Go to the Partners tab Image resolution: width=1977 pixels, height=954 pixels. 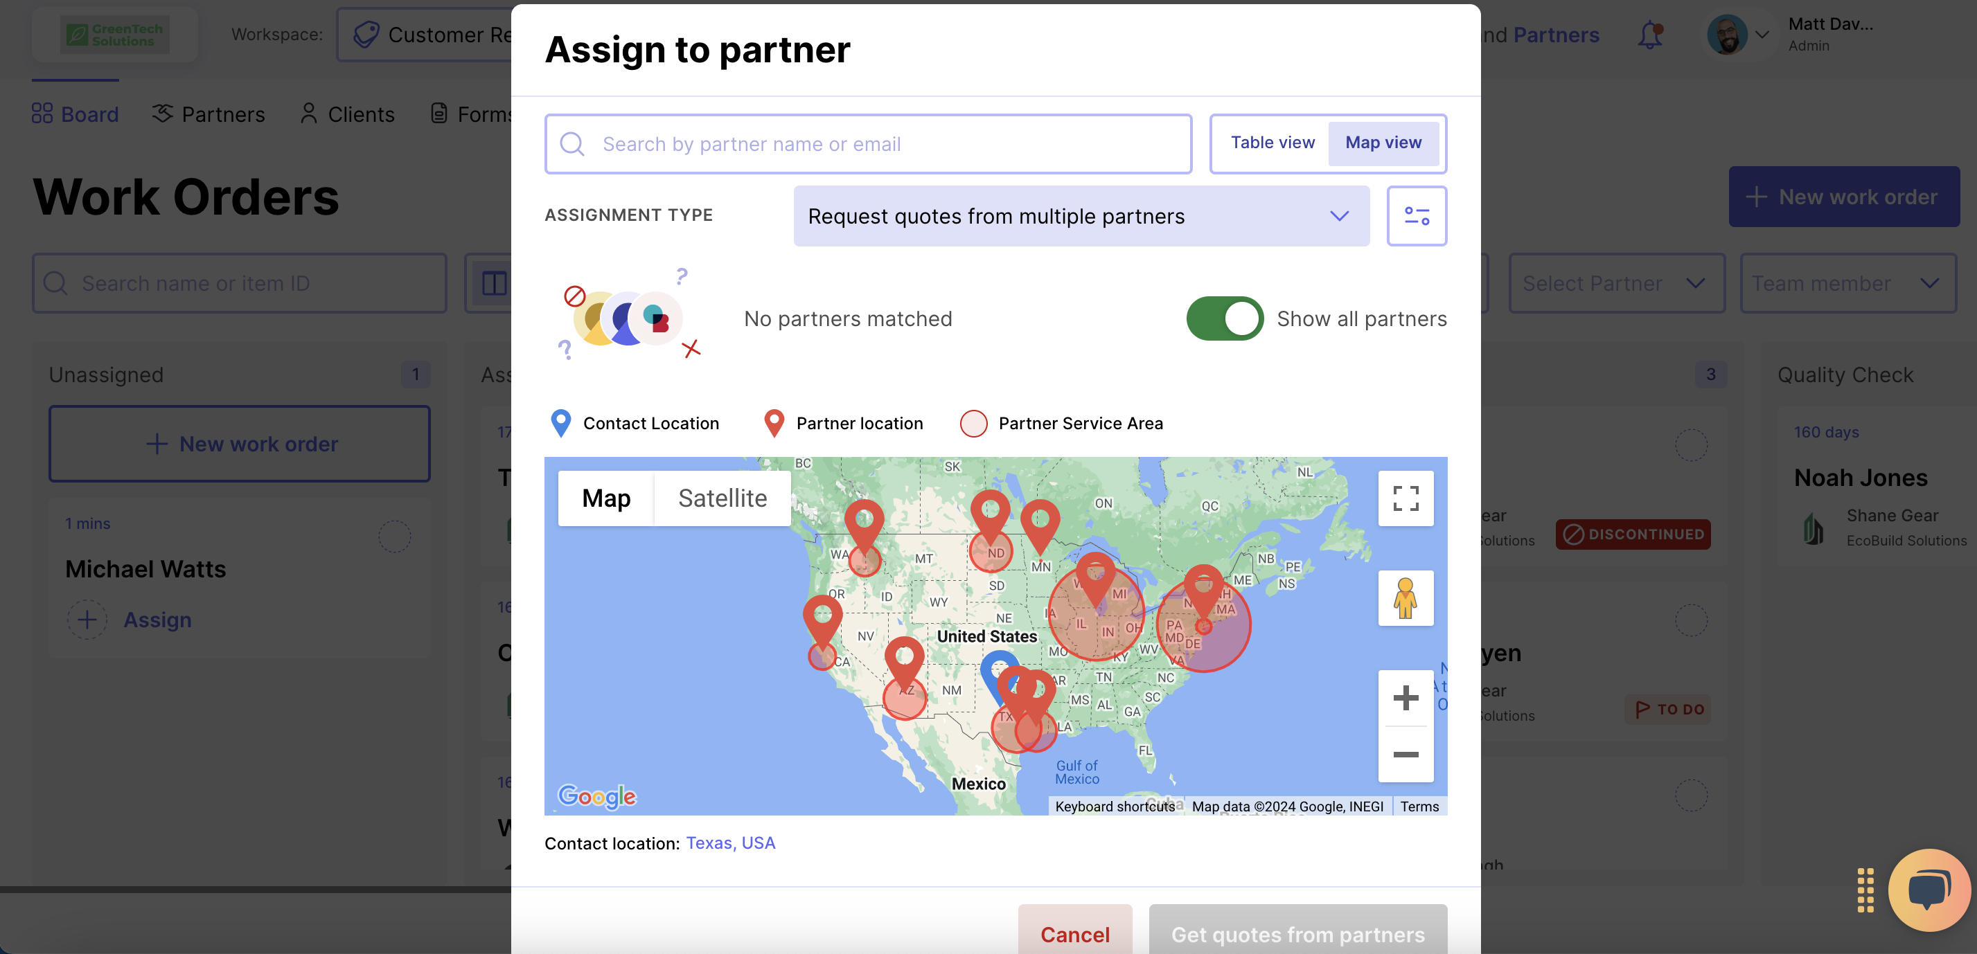point(208,114)
